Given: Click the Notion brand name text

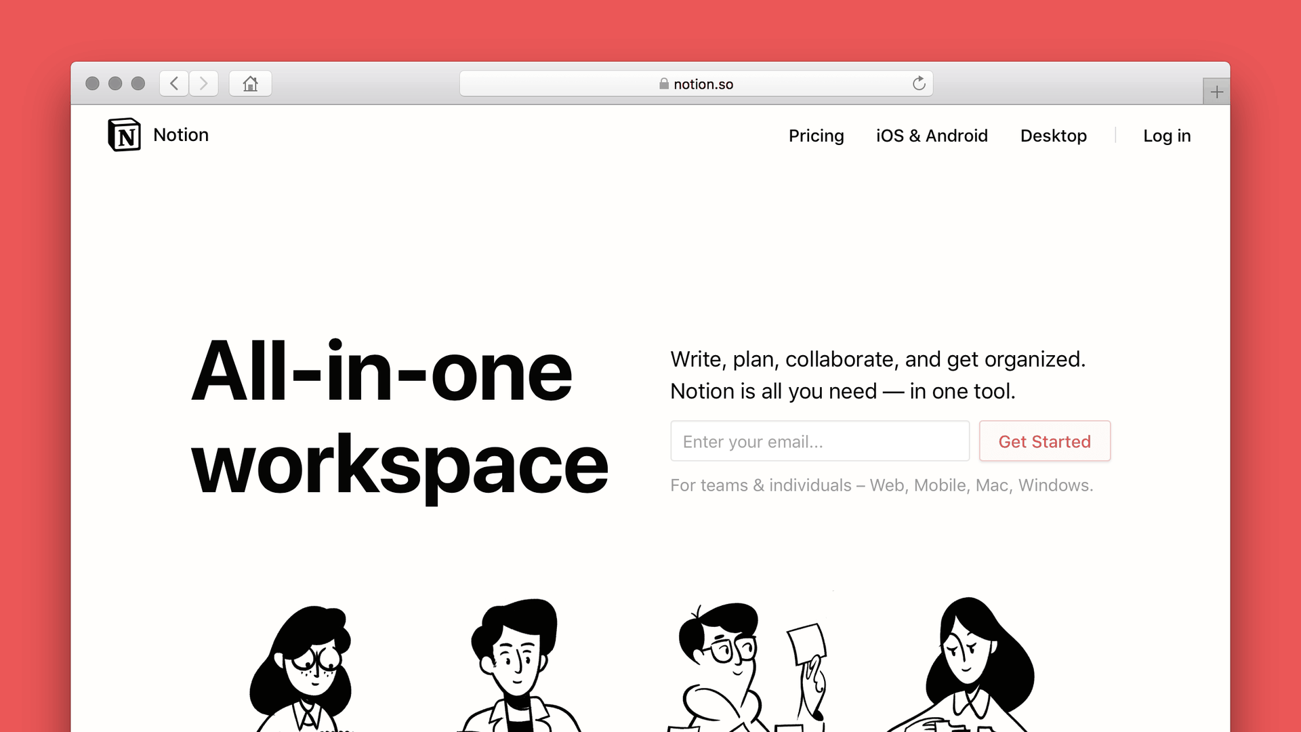Looking at the screenshot, I should (x=181, y=135).
